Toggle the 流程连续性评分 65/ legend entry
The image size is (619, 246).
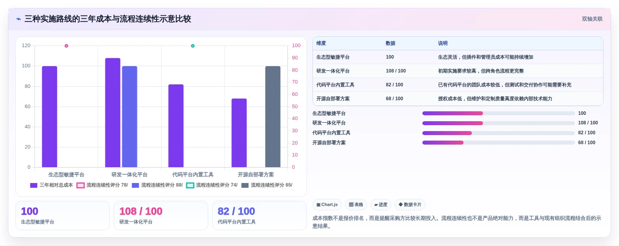point(266,185)
